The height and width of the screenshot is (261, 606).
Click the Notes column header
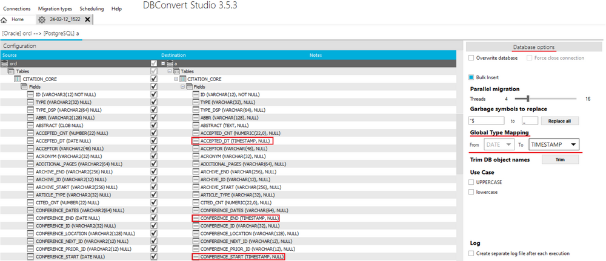pos(315,55)
